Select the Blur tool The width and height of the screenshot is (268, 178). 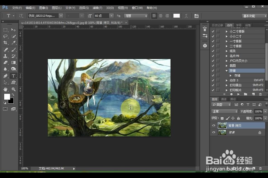coord(5,69)
